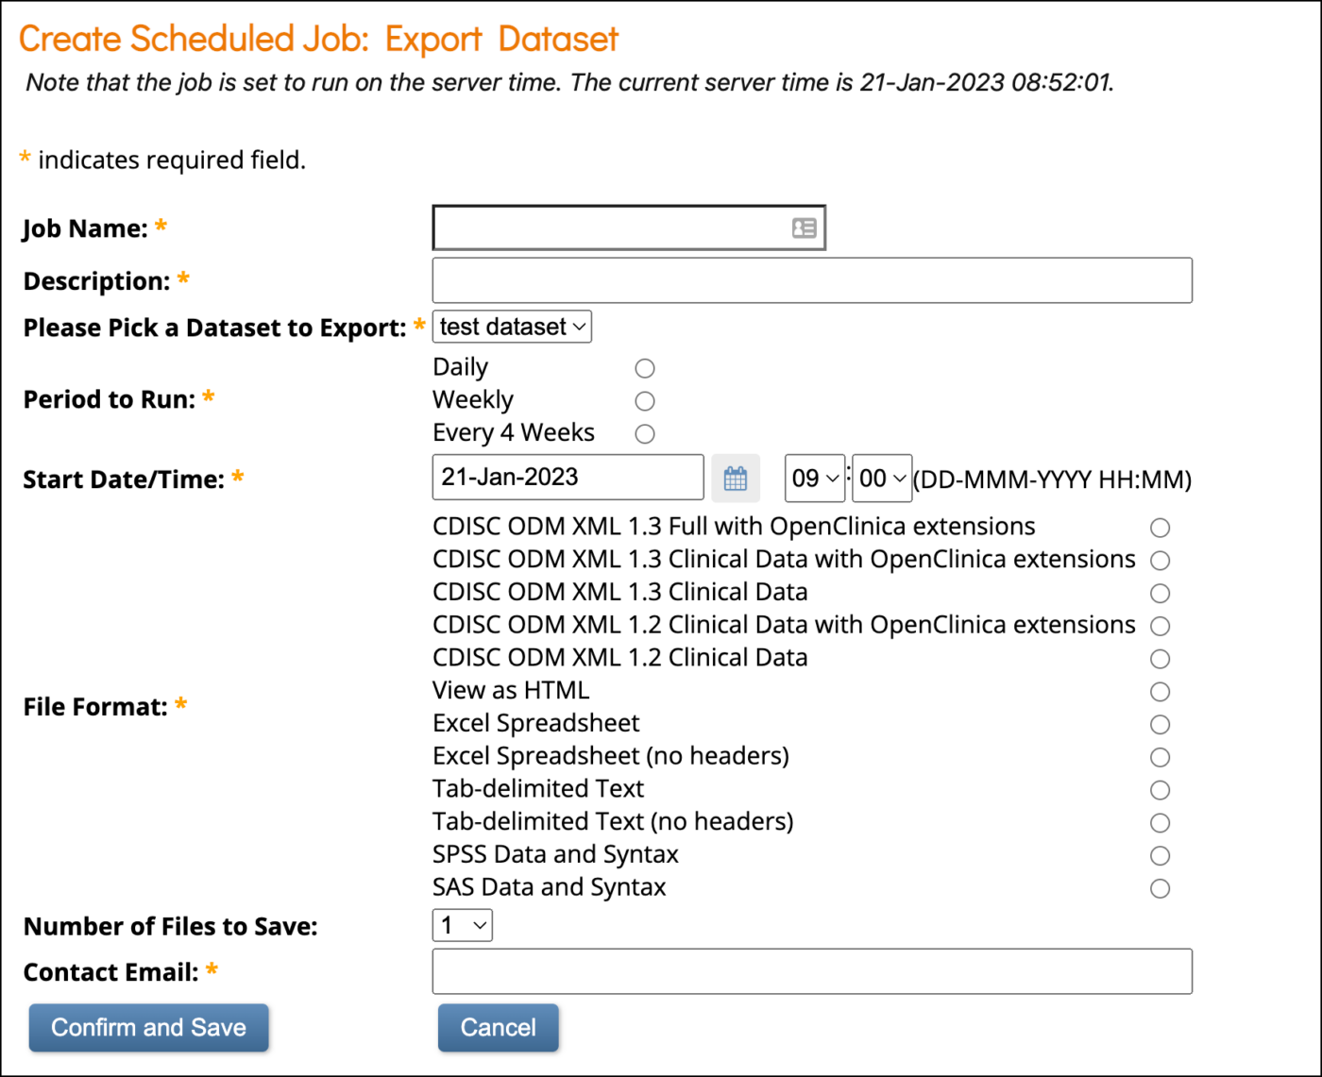Click the contact card icon in Job Name field
1322x1077 pixels.
tap(802, 227)
